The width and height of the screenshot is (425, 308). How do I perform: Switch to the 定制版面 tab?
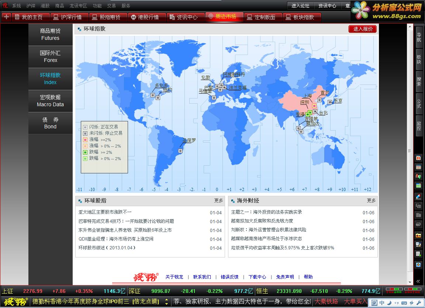click(263, 17)
